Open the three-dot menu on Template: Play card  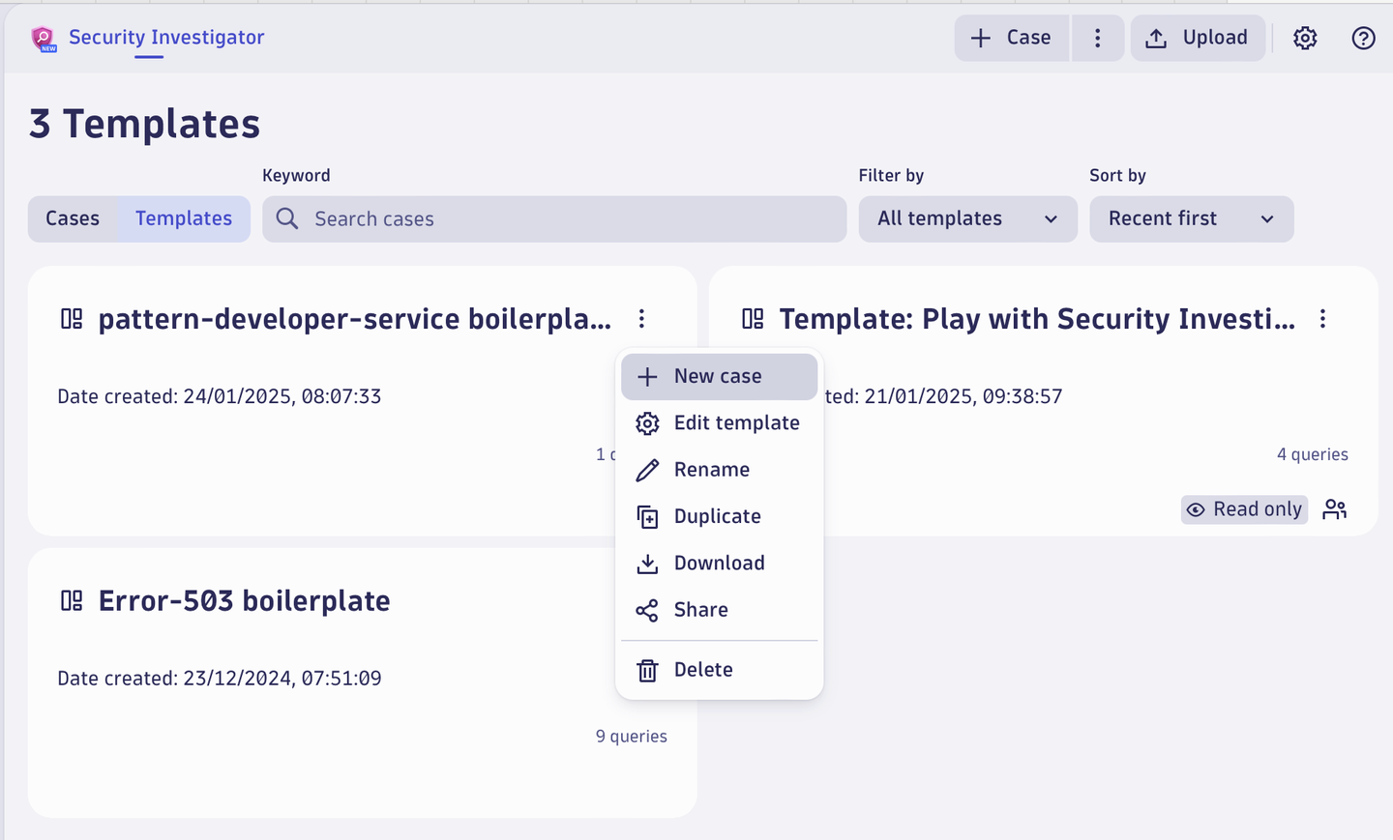click(1322, 318)
